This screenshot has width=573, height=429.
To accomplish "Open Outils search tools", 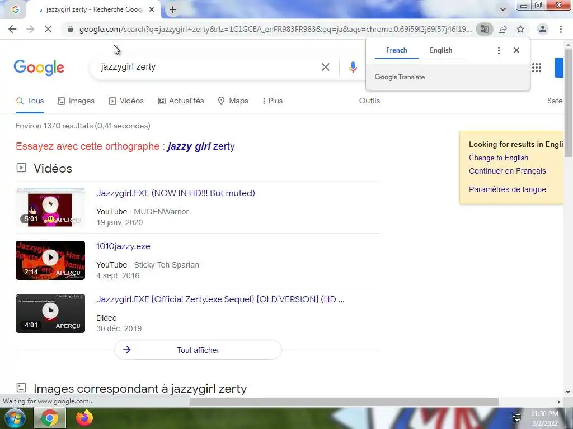I will click(369, 101).
